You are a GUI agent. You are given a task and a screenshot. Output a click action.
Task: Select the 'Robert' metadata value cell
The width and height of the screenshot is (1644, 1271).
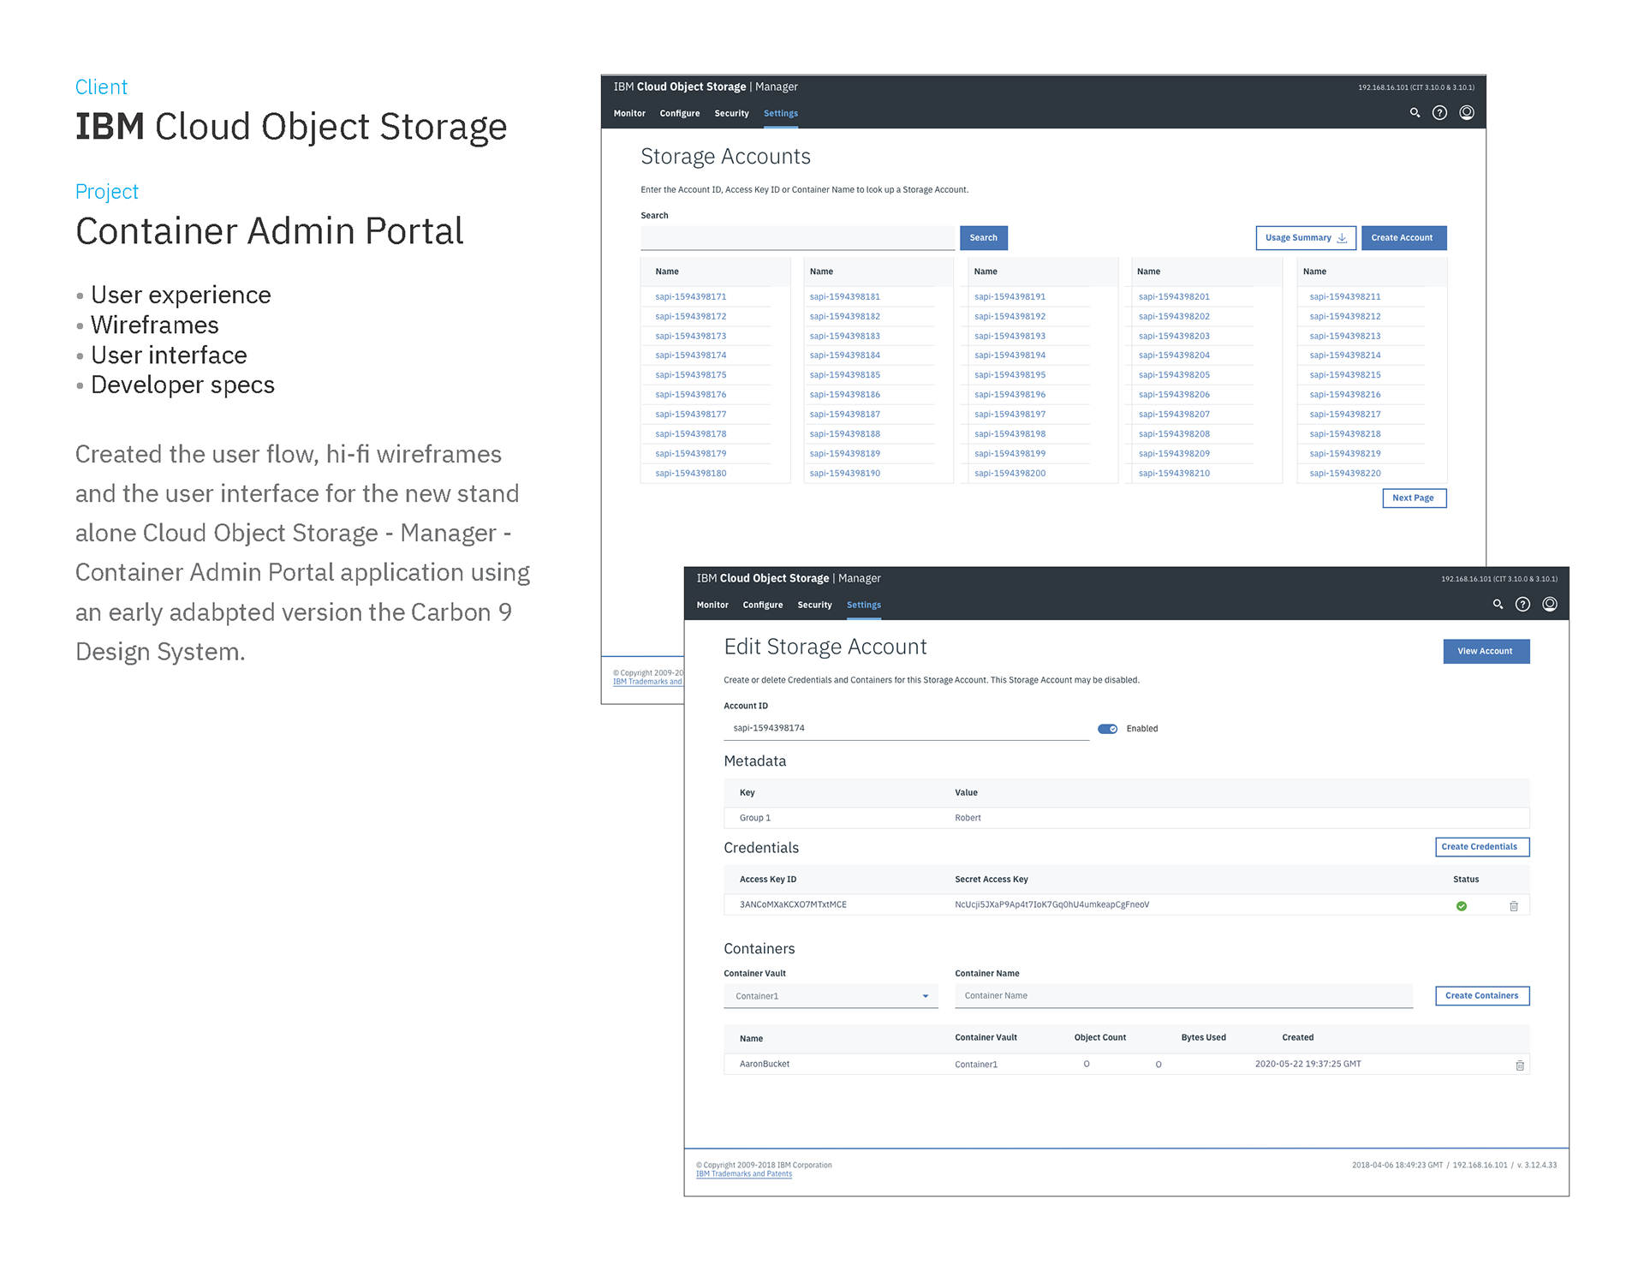(x=968, y=819)
